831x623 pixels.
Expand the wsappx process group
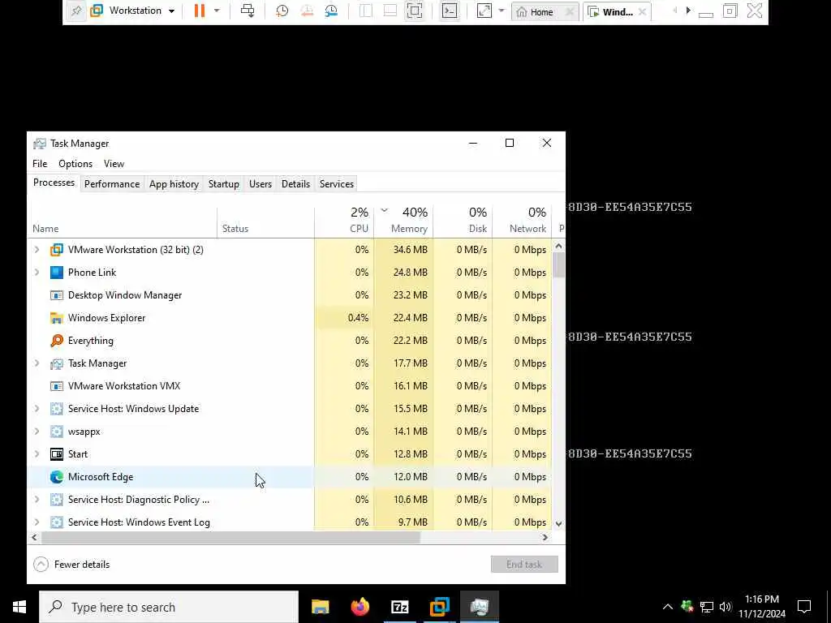pyautogui.click(x=37, y=432)
